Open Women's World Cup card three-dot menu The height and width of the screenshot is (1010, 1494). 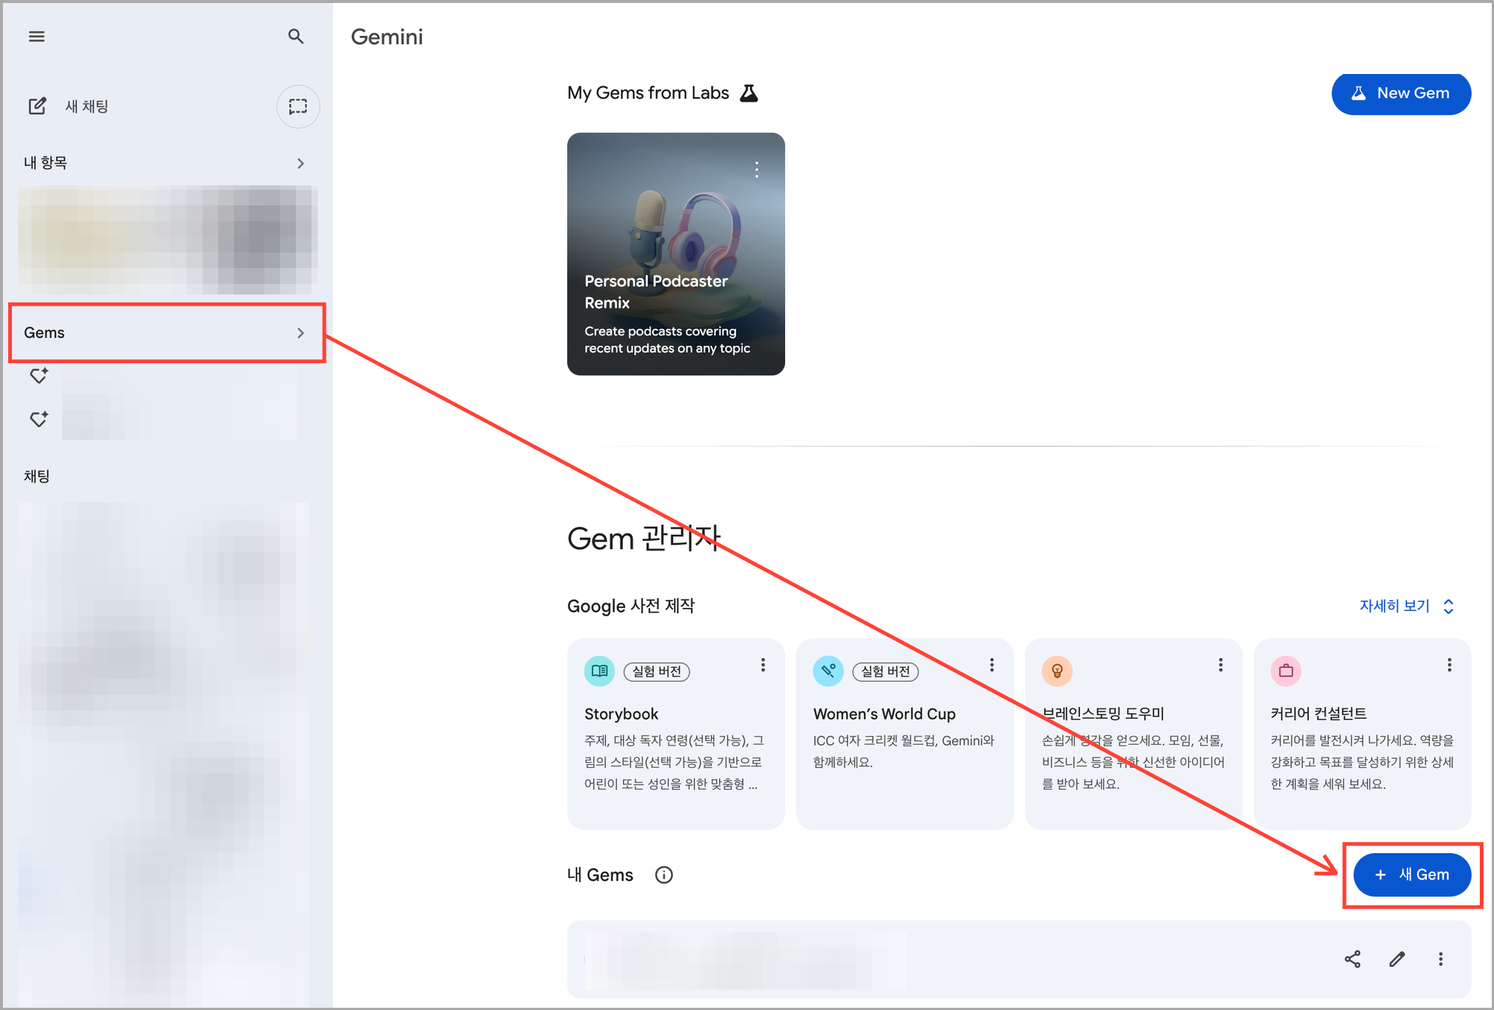click(991, 665)
